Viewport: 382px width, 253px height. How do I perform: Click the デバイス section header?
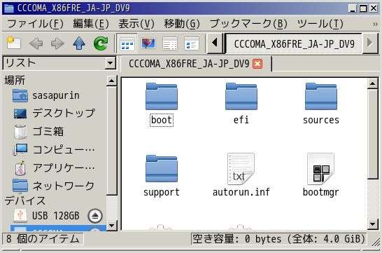25,201
